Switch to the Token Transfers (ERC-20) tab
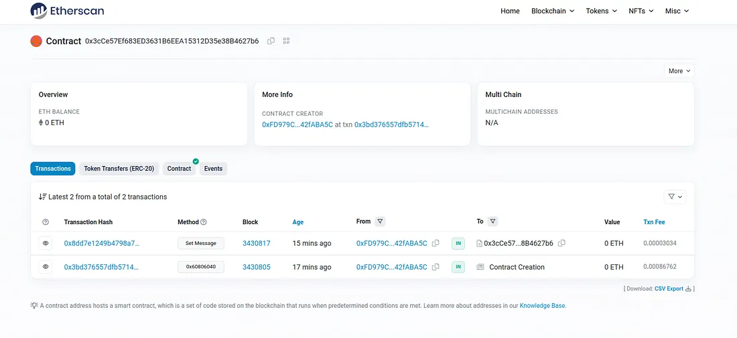The width and height of the screenshot is (737, 338). pos(119,169)
